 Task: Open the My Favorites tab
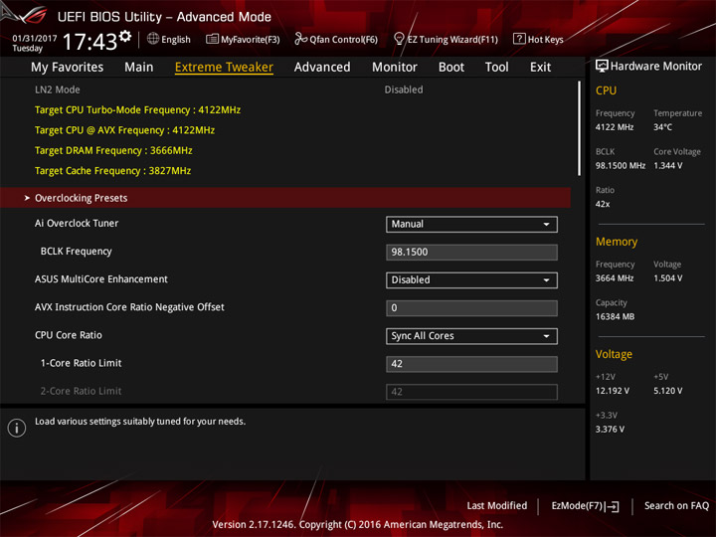[68, 68]
